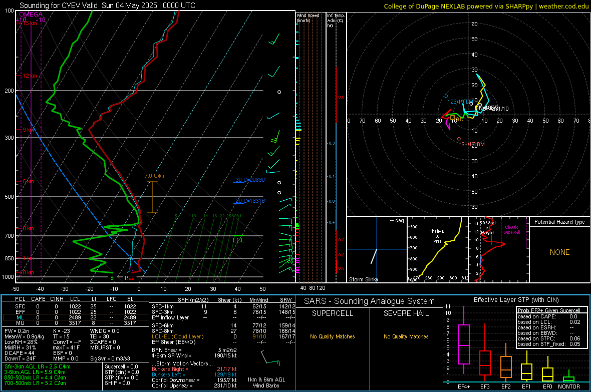Click the Storm Slinky label
The image size is (591, 392).
[x=363, y=279]
